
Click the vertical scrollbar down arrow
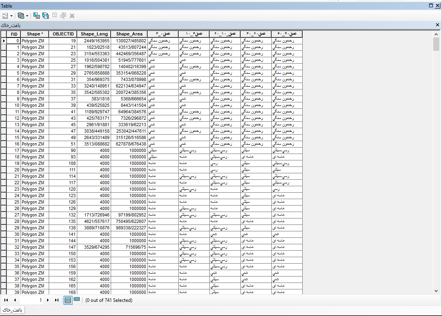click(436, 291)
